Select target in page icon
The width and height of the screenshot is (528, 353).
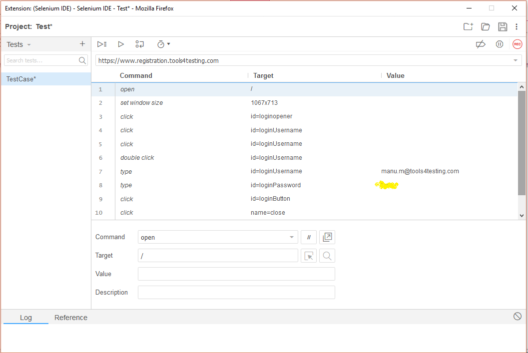[308, 256]
